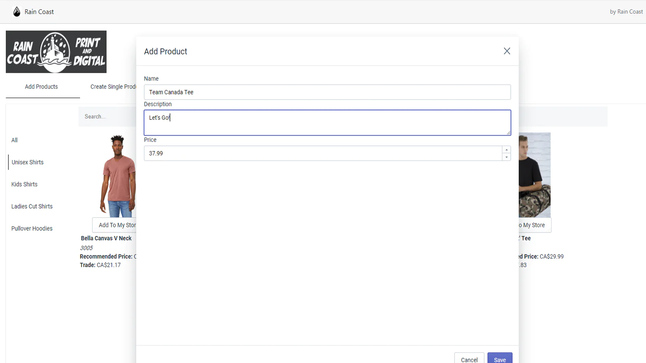Click the Rain Coast app title text

39,12
